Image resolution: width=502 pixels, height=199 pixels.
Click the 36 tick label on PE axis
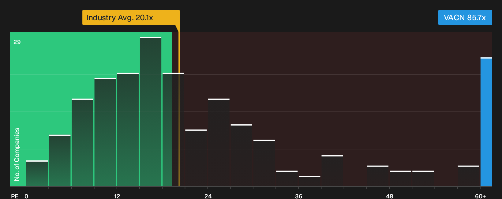click(x=299, y=196)
